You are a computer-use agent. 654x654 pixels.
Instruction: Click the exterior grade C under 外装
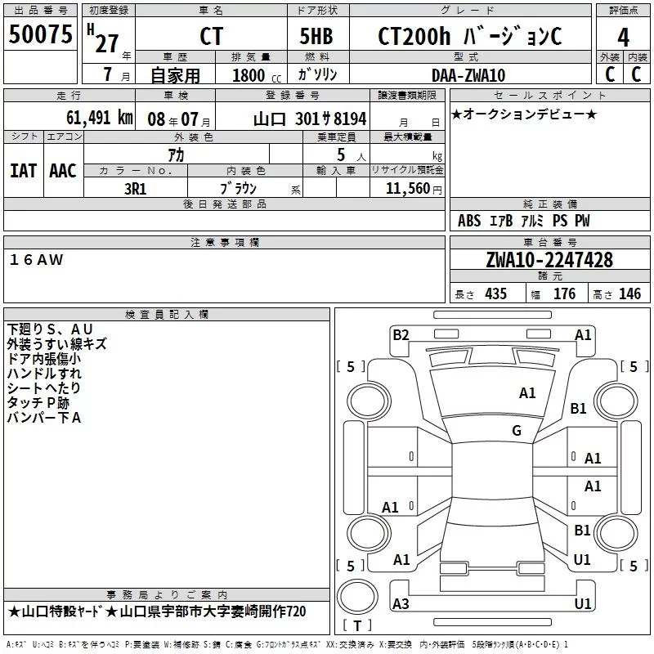click(610, 74)
